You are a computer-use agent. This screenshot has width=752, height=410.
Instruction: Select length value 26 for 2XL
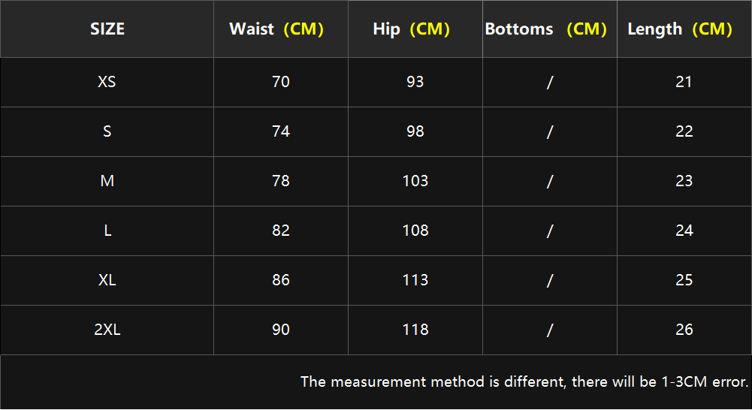[x=684, y=330]
